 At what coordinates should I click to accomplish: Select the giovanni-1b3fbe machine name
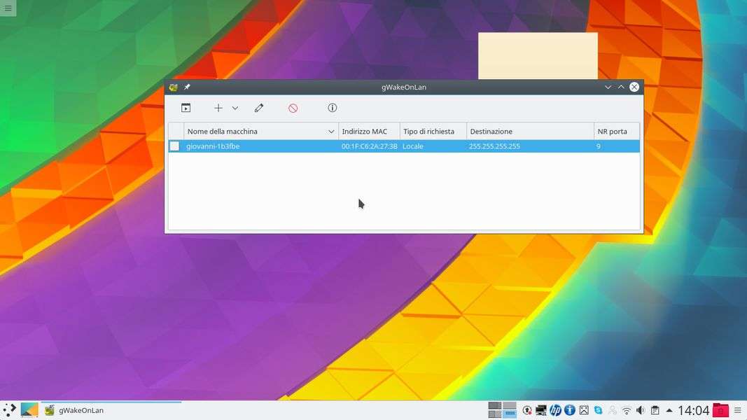click(x=213, y=146)
